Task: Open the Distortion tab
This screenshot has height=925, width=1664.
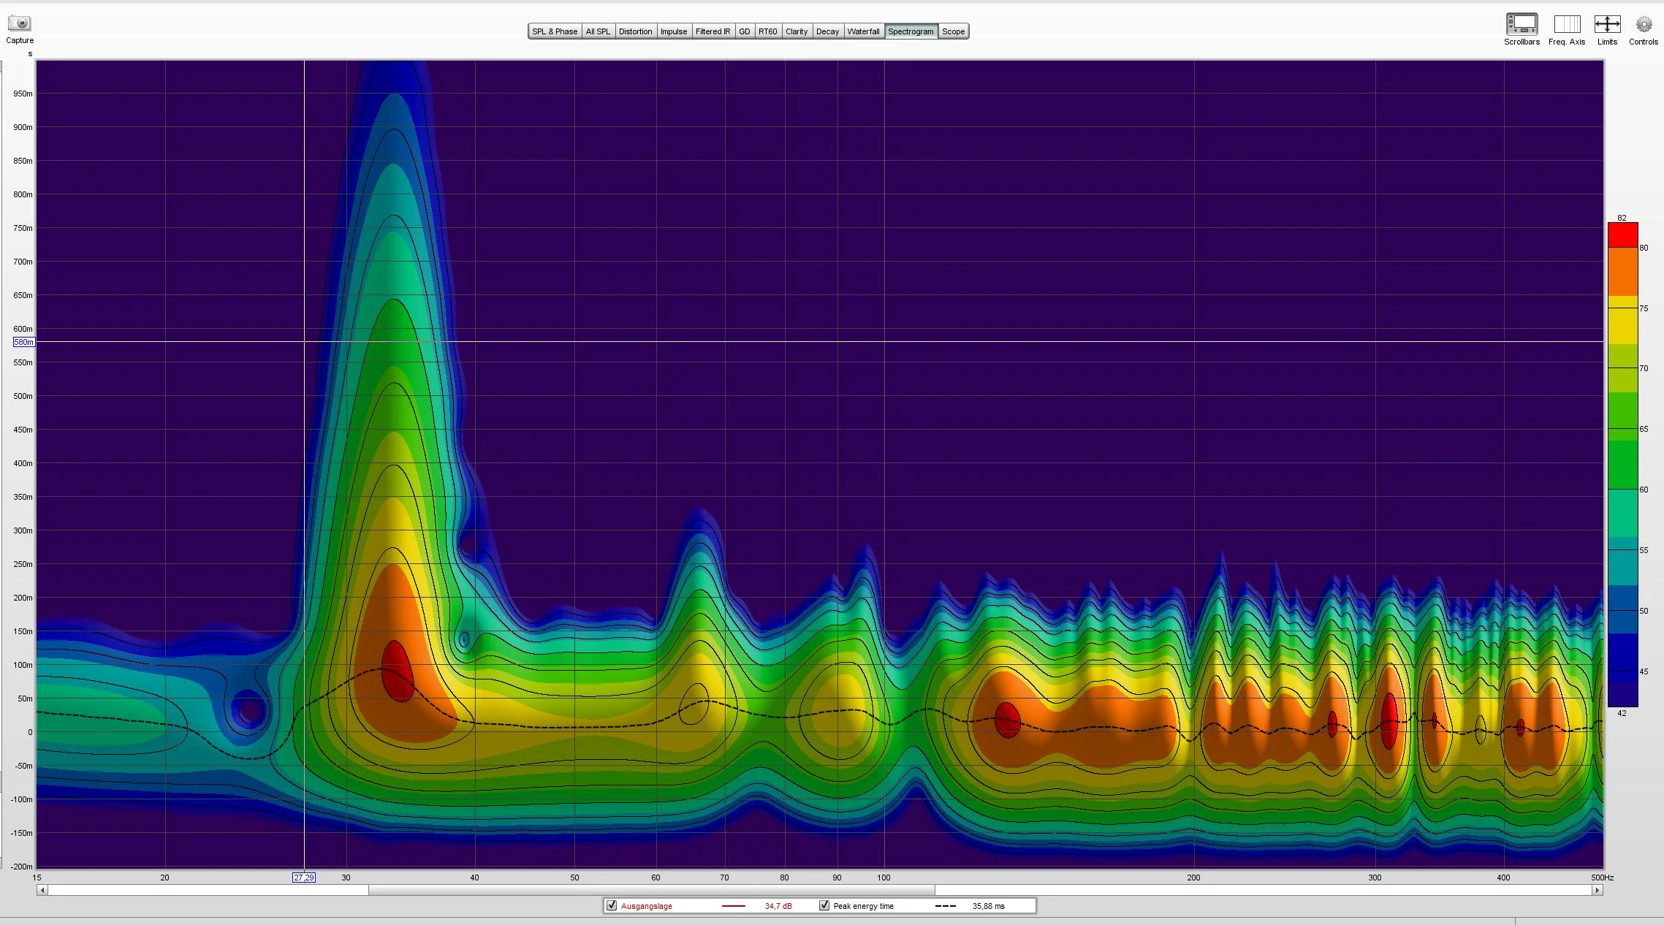Action: pyautogui.click(x=635, y=31)
